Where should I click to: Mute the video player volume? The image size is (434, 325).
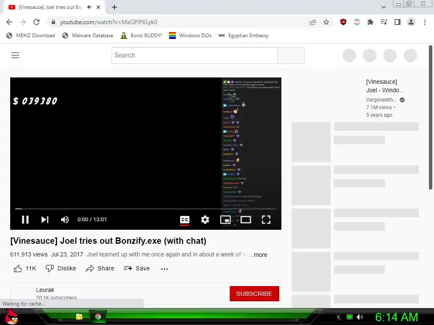(x=65, y=220)
